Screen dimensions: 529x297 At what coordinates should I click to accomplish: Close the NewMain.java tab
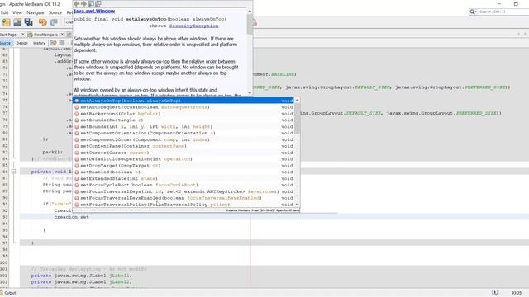tap(62, 35)
